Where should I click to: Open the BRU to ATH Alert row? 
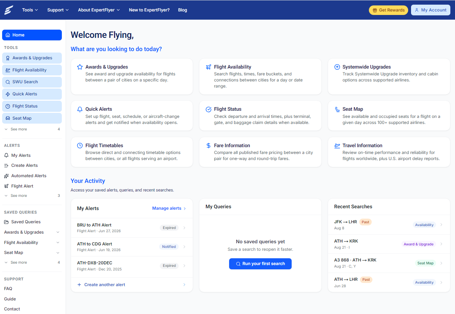coord(132,228)
